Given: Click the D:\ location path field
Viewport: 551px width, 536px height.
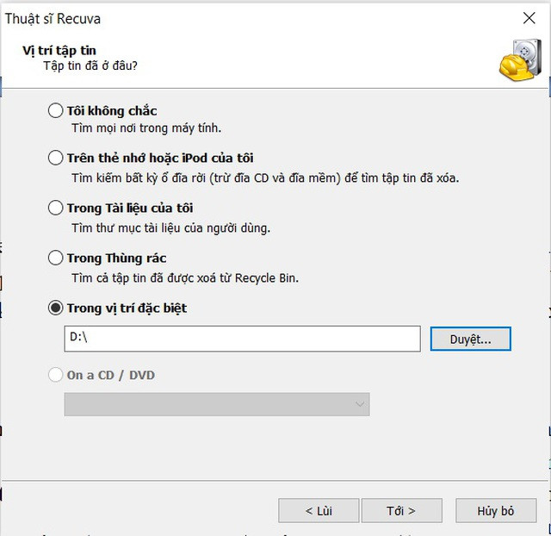Looking at the screenshot, I should point(242,339).
